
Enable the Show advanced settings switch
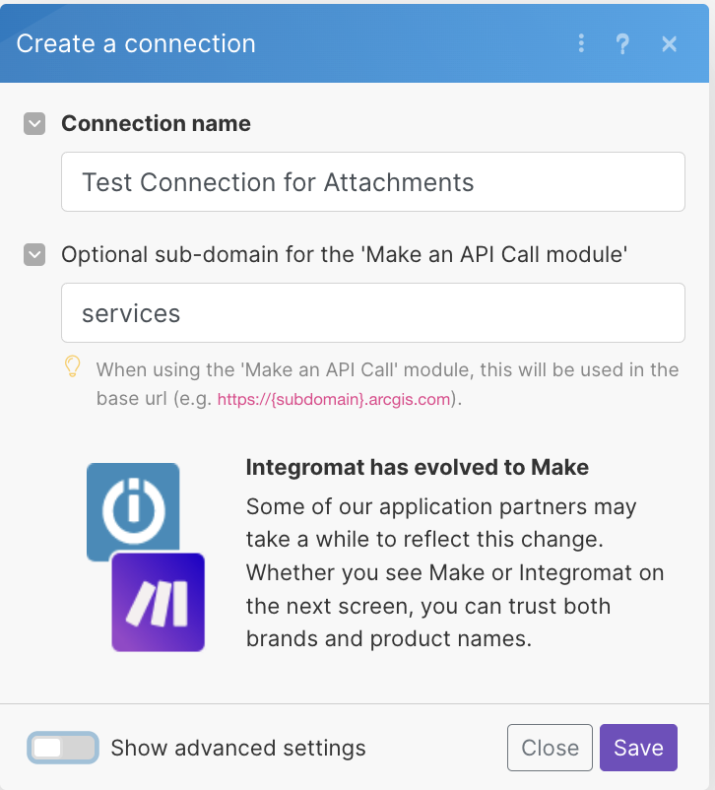tap(62, 748)
